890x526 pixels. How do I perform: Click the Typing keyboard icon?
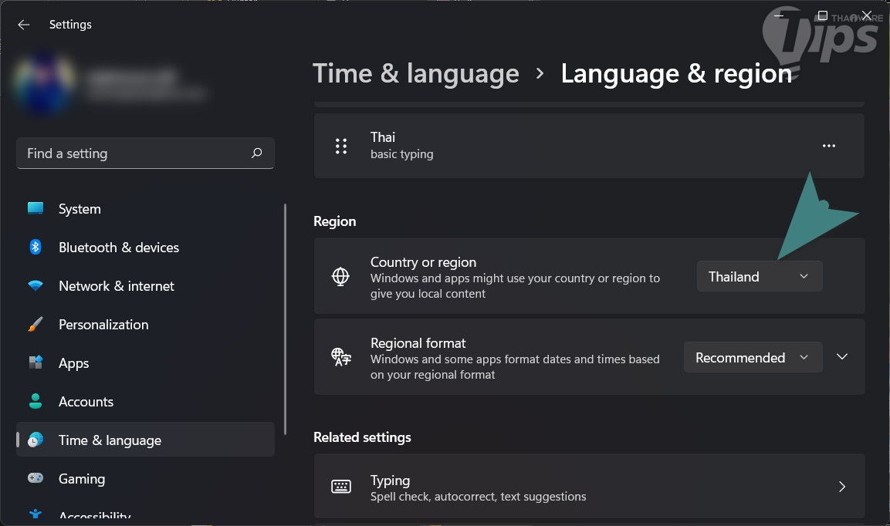click(340, 487)
